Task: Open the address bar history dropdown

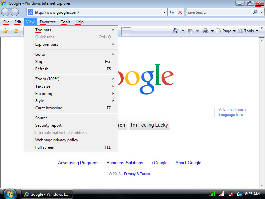Action: [x=165, y=12]
